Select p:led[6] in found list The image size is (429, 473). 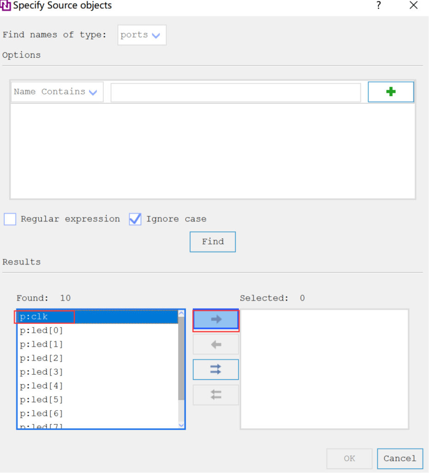coord(42,413)
